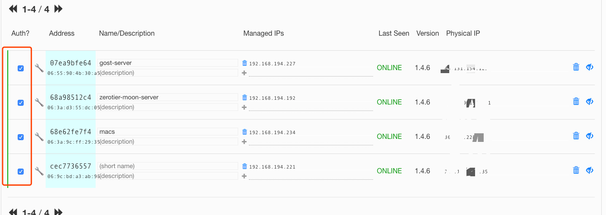Open wrench settings for zerotier-moon-server member
Image resolution: width=606 pixels, height=215 pixels.
(39, 102)
